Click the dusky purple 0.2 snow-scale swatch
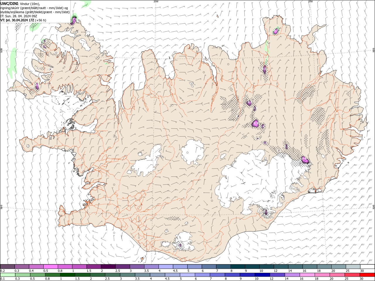This screenshot has height=281, width=375. [x=8, y=266]
